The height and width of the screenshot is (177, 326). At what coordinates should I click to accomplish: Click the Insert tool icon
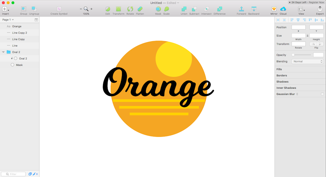[5, 9]
